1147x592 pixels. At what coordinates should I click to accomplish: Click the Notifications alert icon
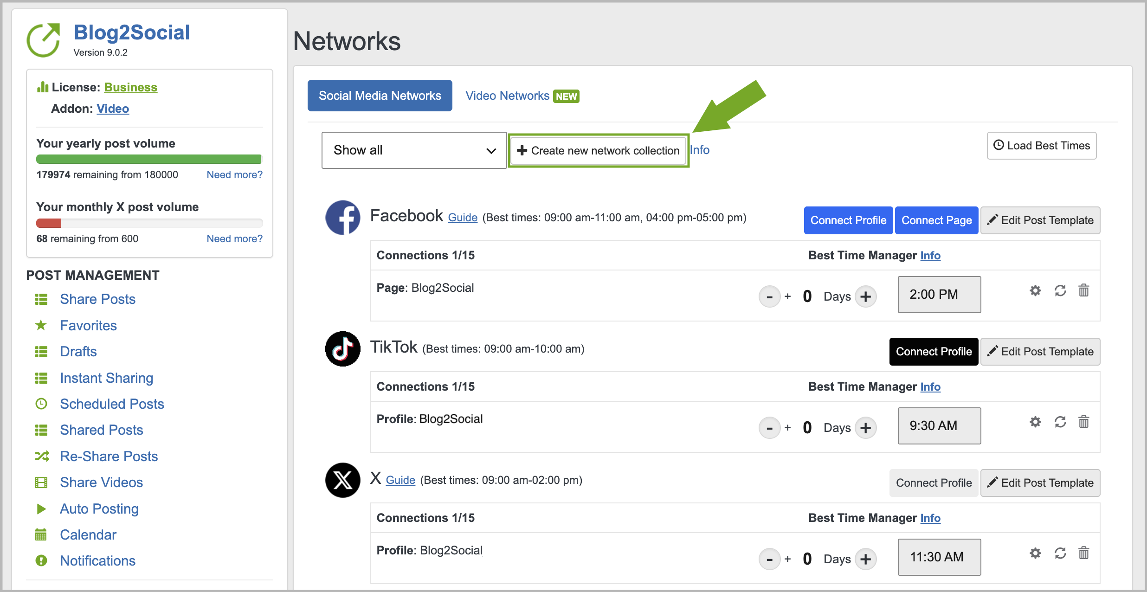pos(41,561)
